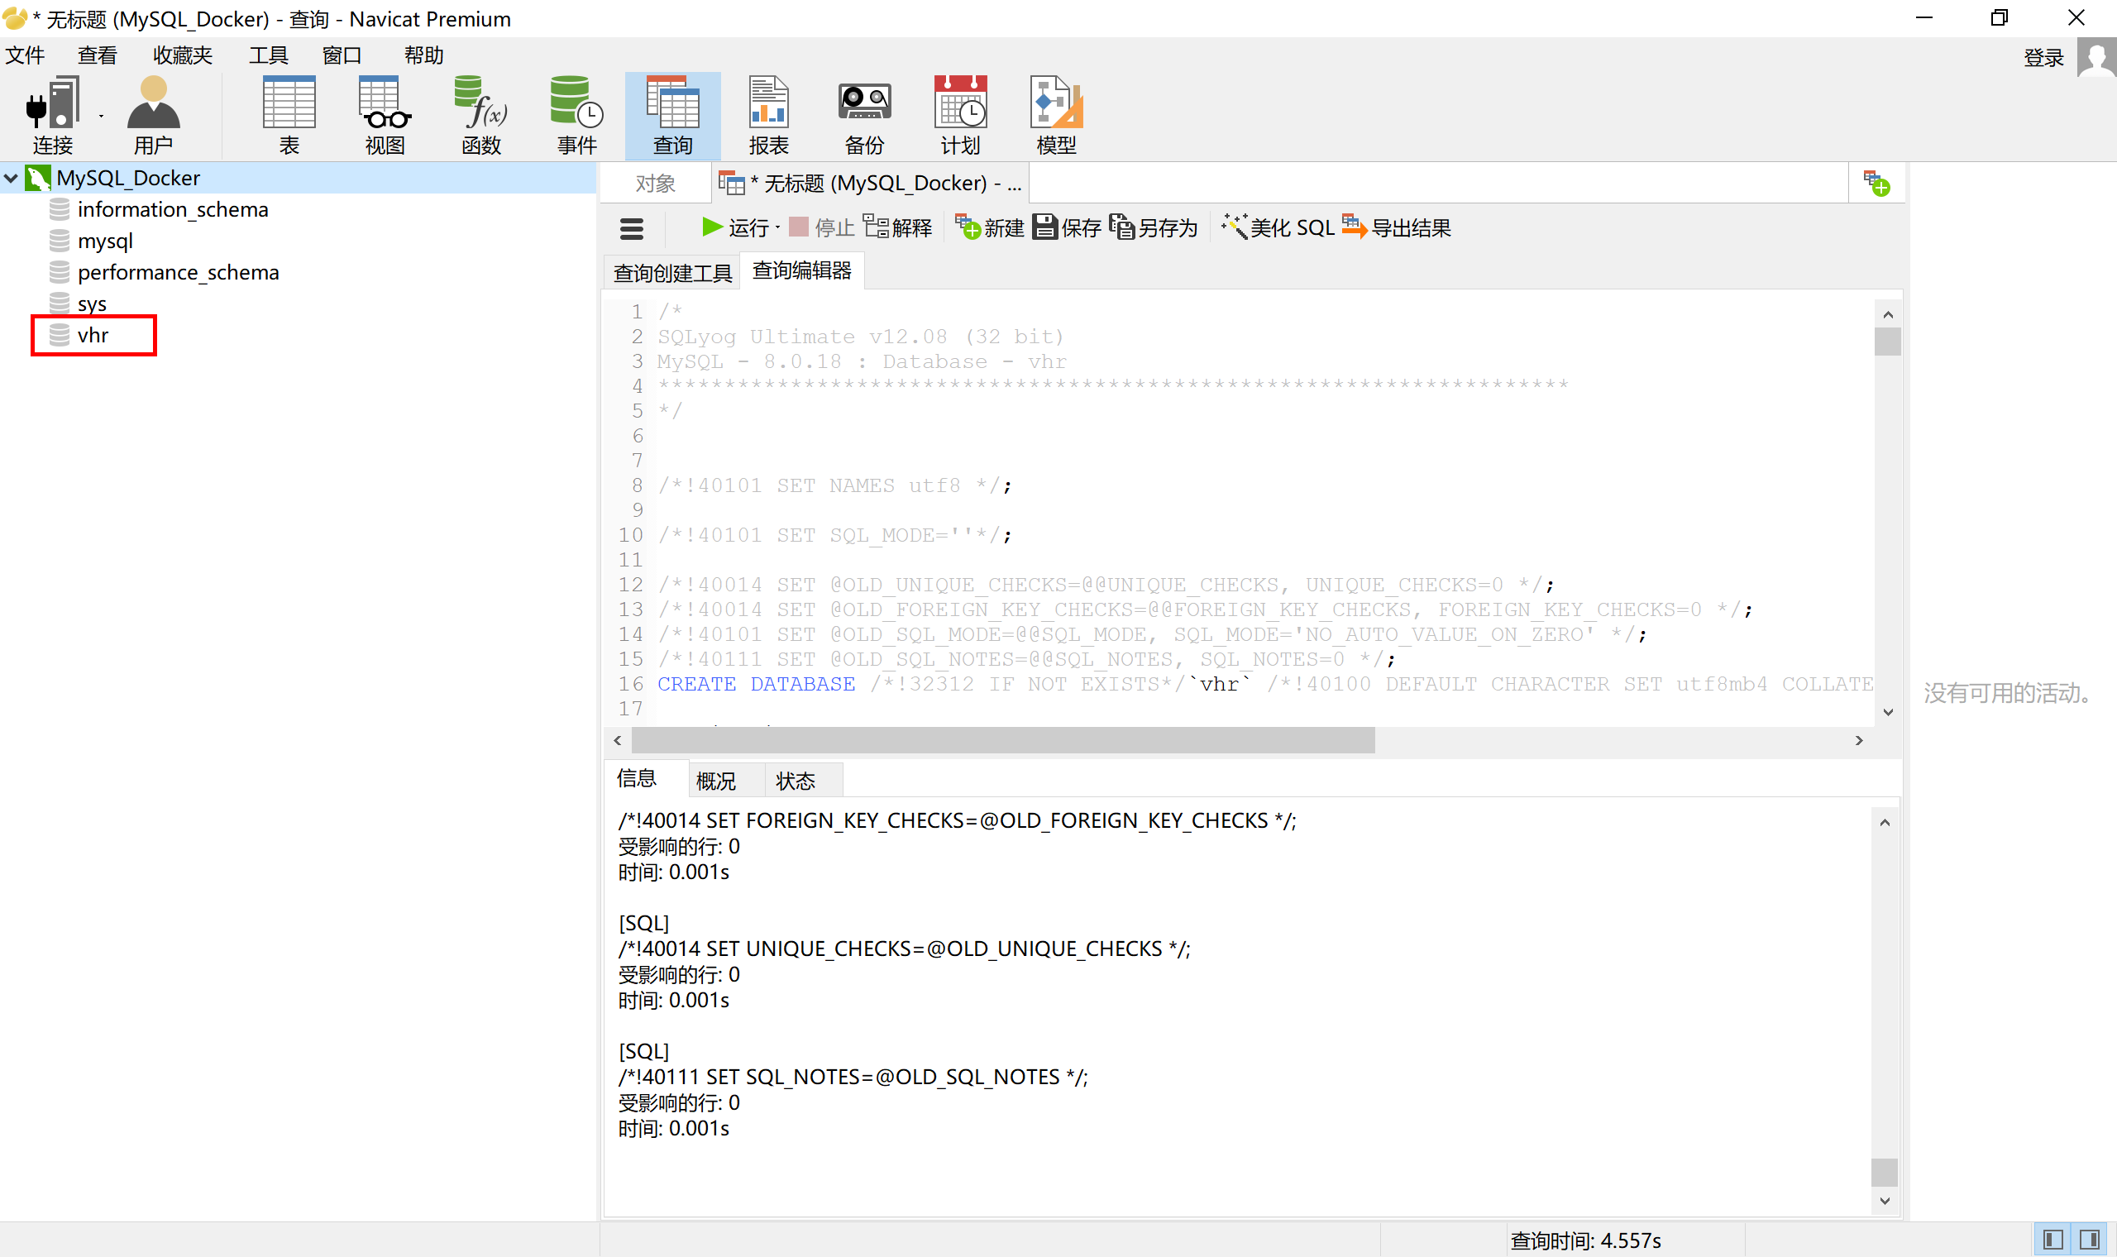Open the 计划 (Schedule) tool
Screen dimensions: 2117x1257
tap(960, 115)
